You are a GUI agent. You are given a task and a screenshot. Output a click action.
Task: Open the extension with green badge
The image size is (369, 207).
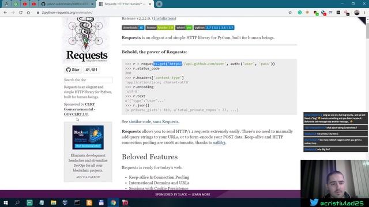click(316, 13)
